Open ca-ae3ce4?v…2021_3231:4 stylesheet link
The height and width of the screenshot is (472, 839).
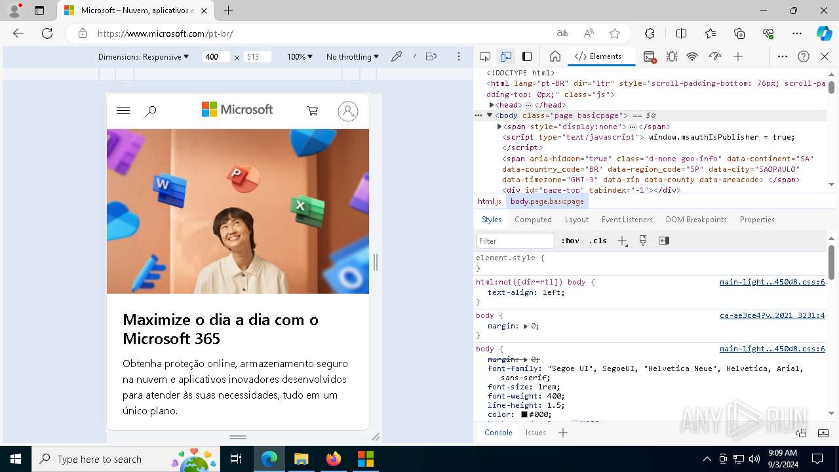point(772,315)
